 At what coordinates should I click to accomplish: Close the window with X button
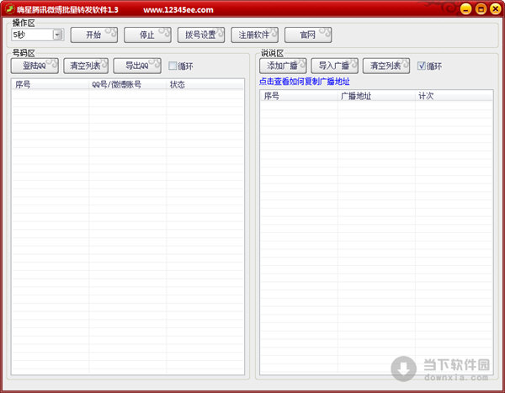pyautogui.click(x=496, y=9)
